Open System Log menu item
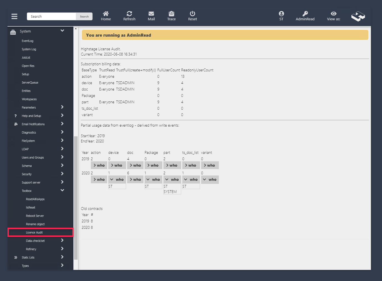This screenshot has width=382, height=281. pyautogui.click(x=29, y=49)
